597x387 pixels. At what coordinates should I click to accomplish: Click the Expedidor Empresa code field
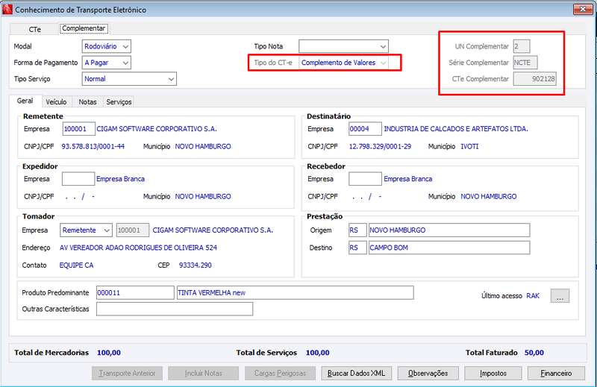coord(78,179)
